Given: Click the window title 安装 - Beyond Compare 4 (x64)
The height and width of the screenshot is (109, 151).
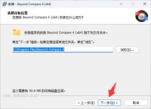Looking at the screenshot, I should point(30,4).
